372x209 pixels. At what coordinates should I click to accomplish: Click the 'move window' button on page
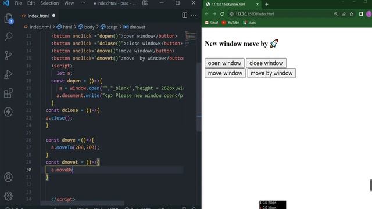point(225,73)
